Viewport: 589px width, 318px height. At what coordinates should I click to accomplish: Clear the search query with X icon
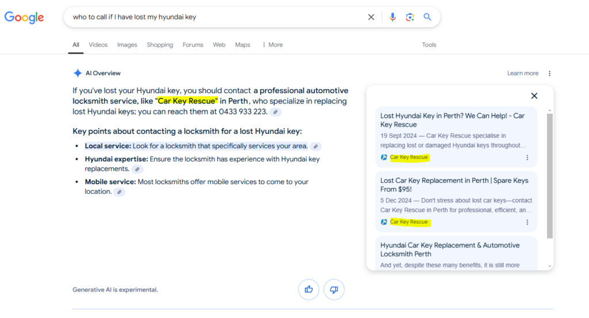pyautogui.click(x=371, y=17)
